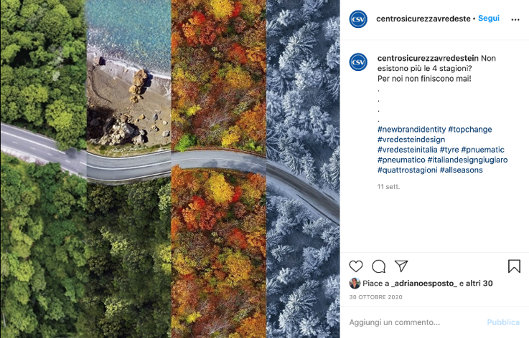Open #allseasons hashtag
The height and width of the screenshot is (338, 529).
(x=462, y=170)
